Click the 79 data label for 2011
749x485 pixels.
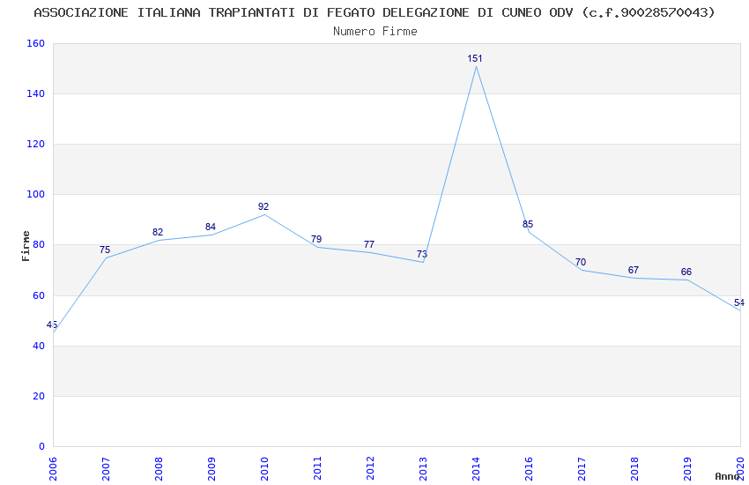tap(316, 239)
